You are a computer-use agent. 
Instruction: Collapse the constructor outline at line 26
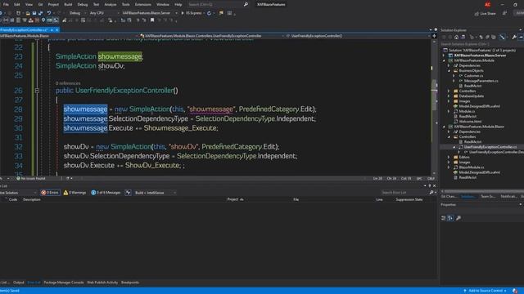37,91
